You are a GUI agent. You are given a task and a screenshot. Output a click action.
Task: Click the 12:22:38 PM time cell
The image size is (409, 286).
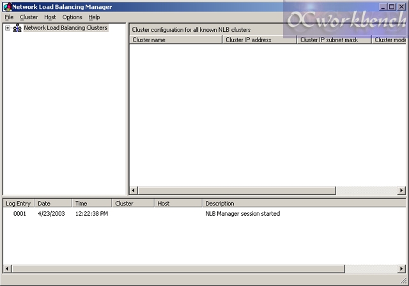click(91, 214)
